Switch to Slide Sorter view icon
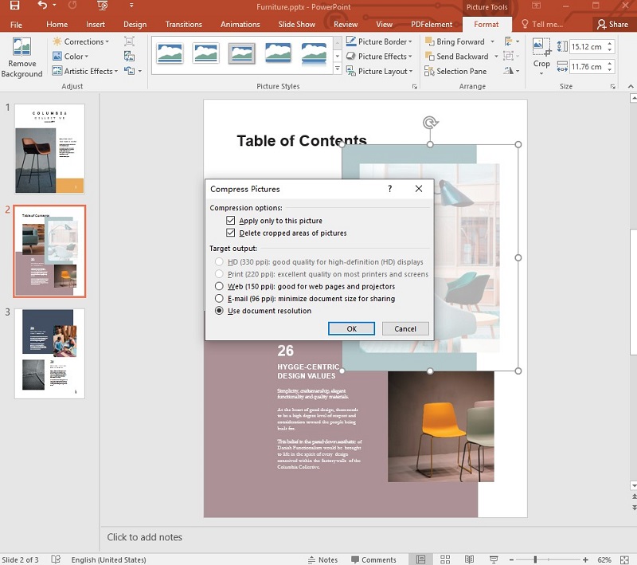637x565 pixels. click(x=444, y=559)
